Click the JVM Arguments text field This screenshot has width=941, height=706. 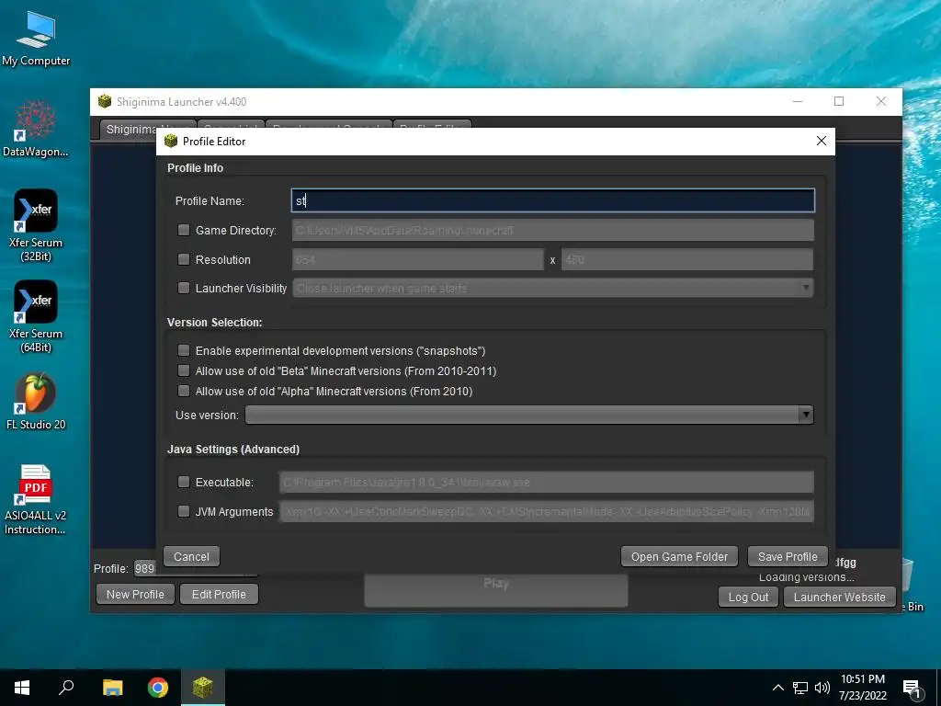pyautogui.click(x=546, y=511)
